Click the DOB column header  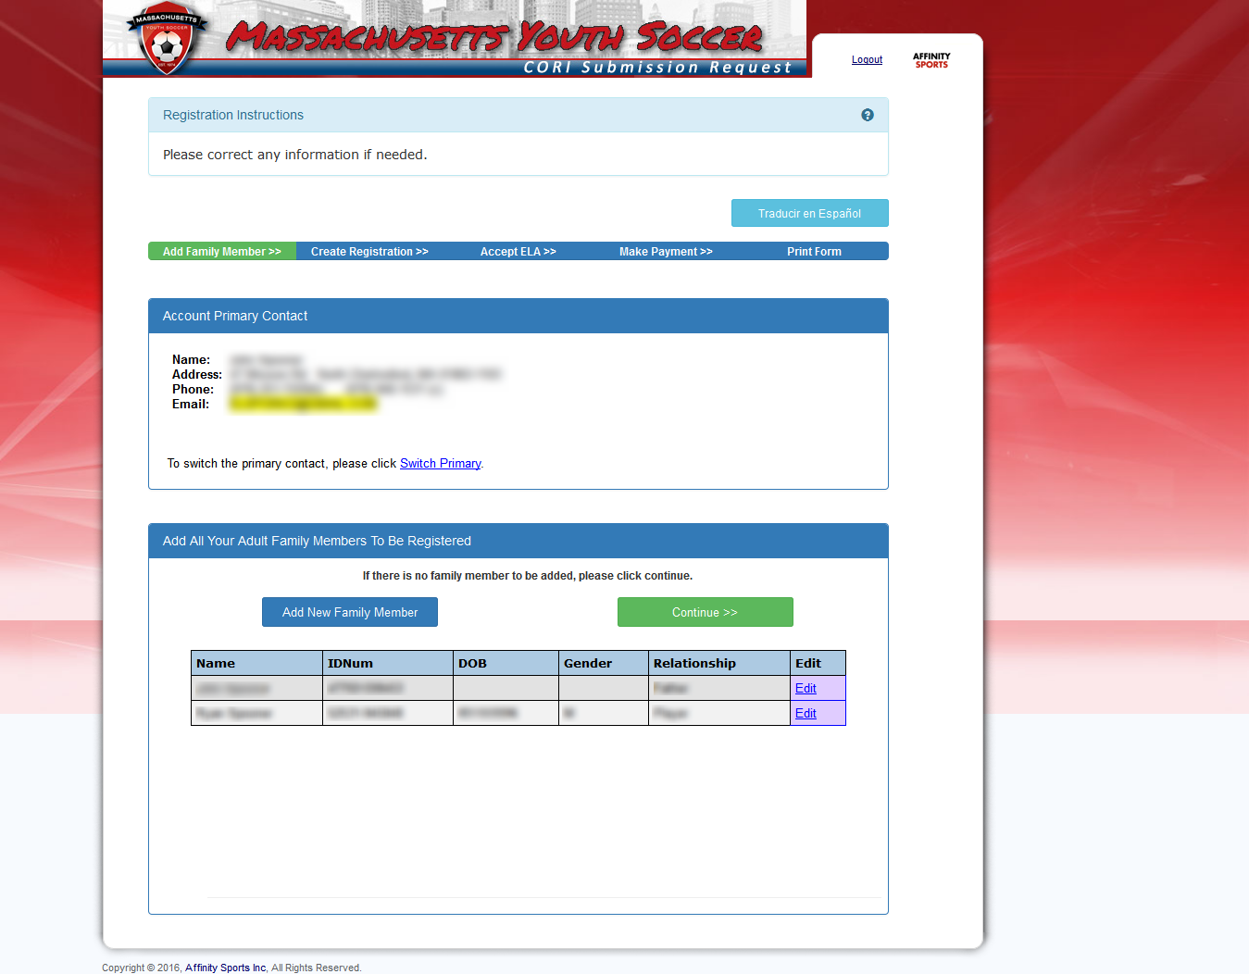[506, 663]
